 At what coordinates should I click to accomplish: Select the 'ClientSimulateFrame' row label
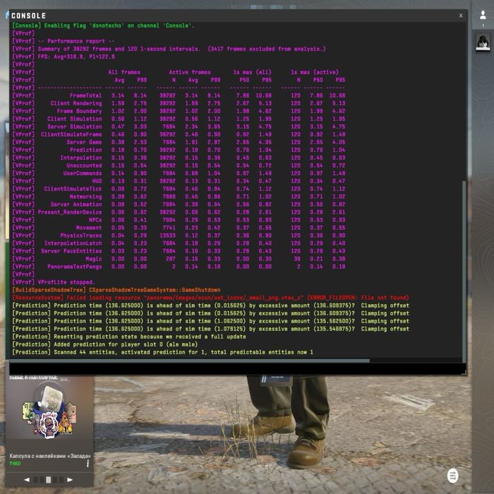click(71, 134)
